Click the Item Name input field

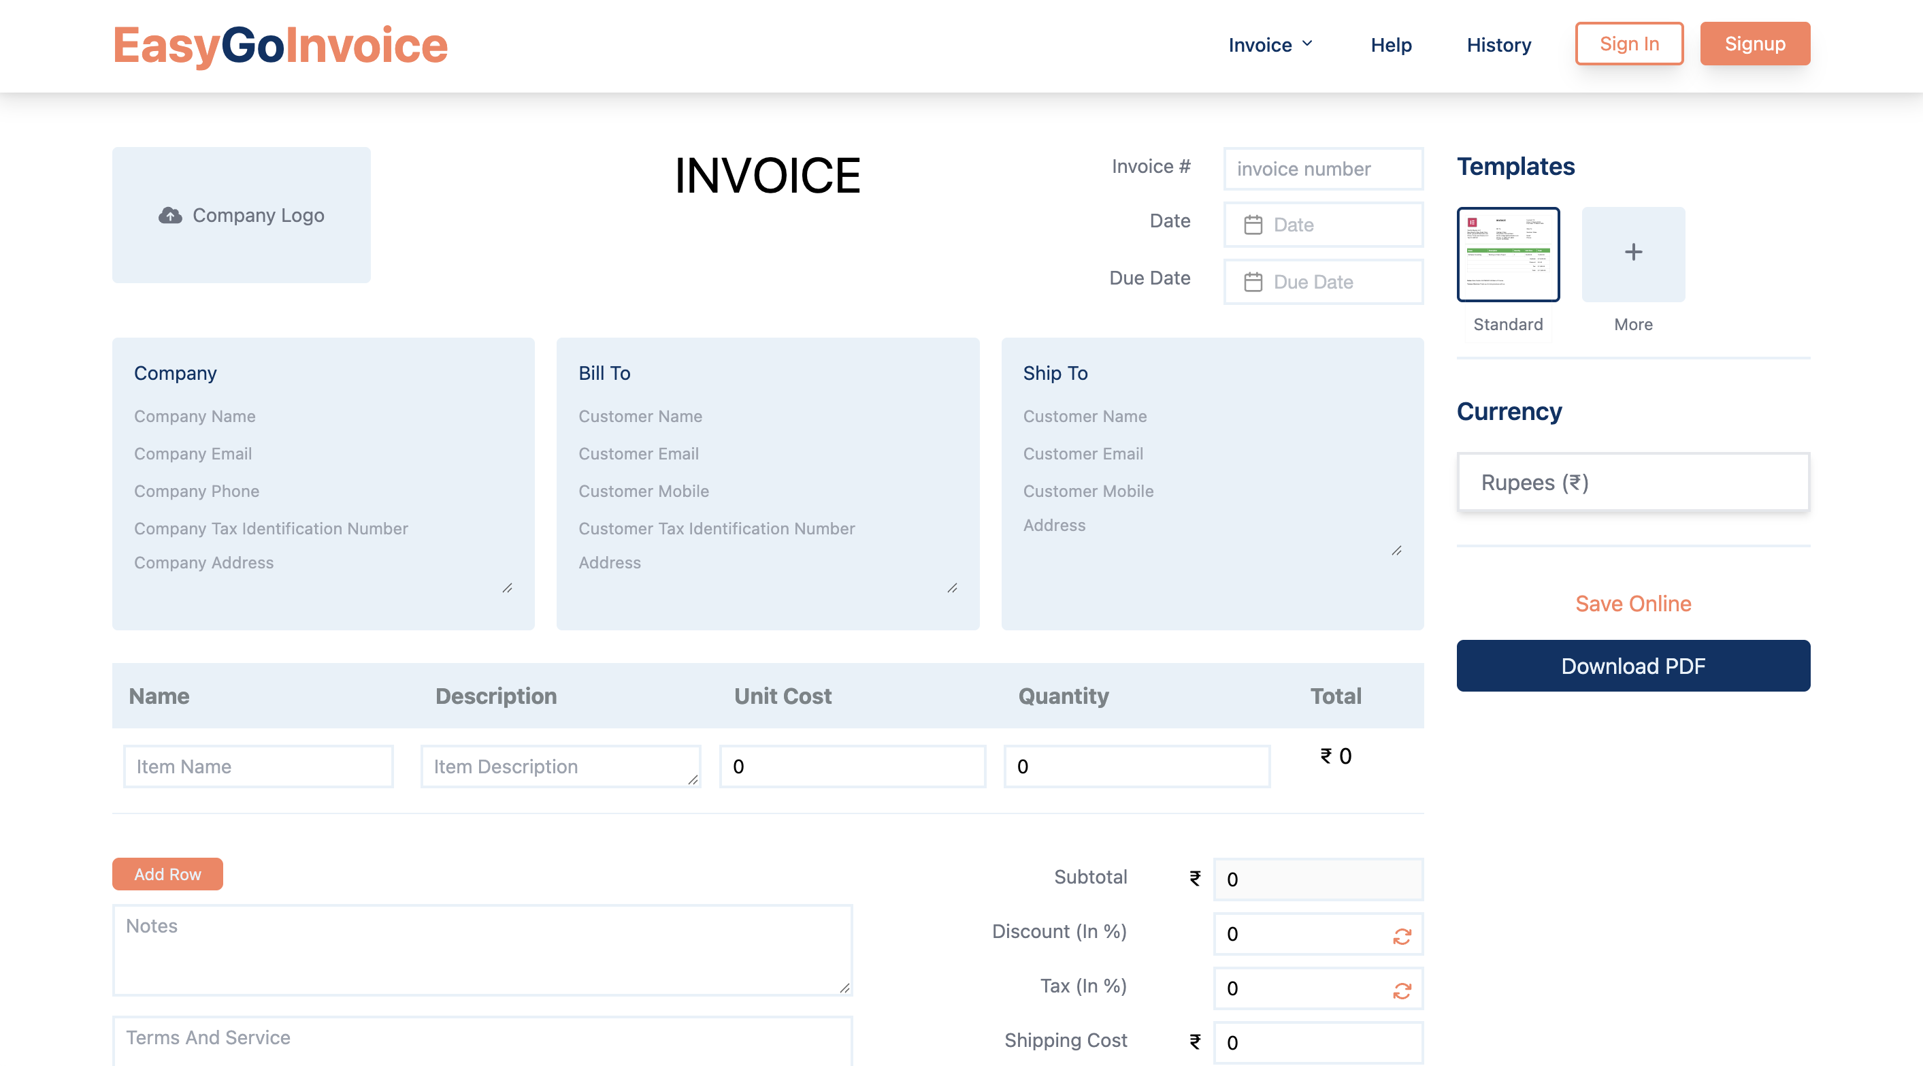(x=257, y=766)
